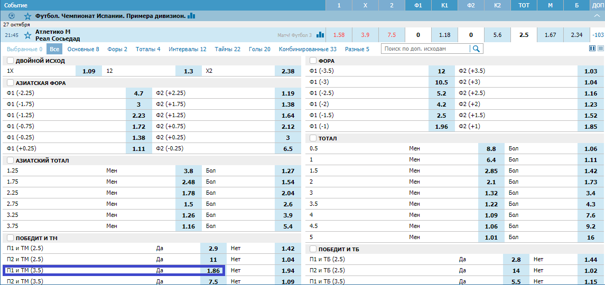Select П1 и ТМ (3.5) Да odds 1.86
Viewport: 605px width, 285px height.
point(213,271)
